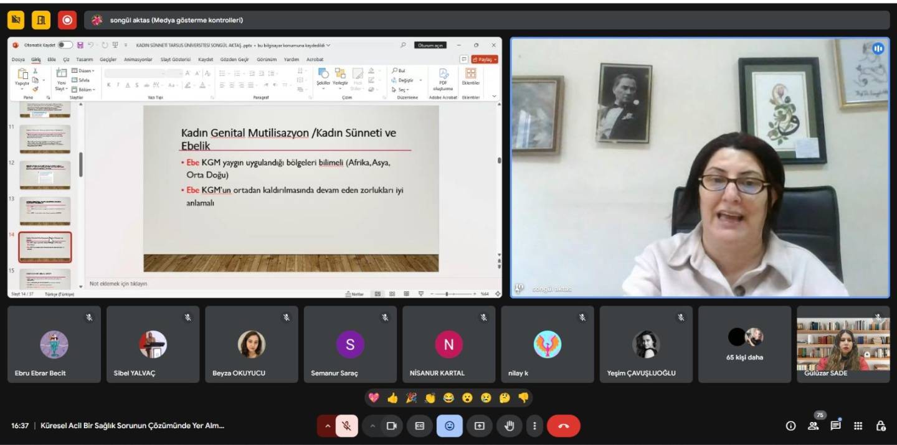Viewport: 897px width, 445px height.
Task: Turn on captions with CC button
Action: coord(420,426)
